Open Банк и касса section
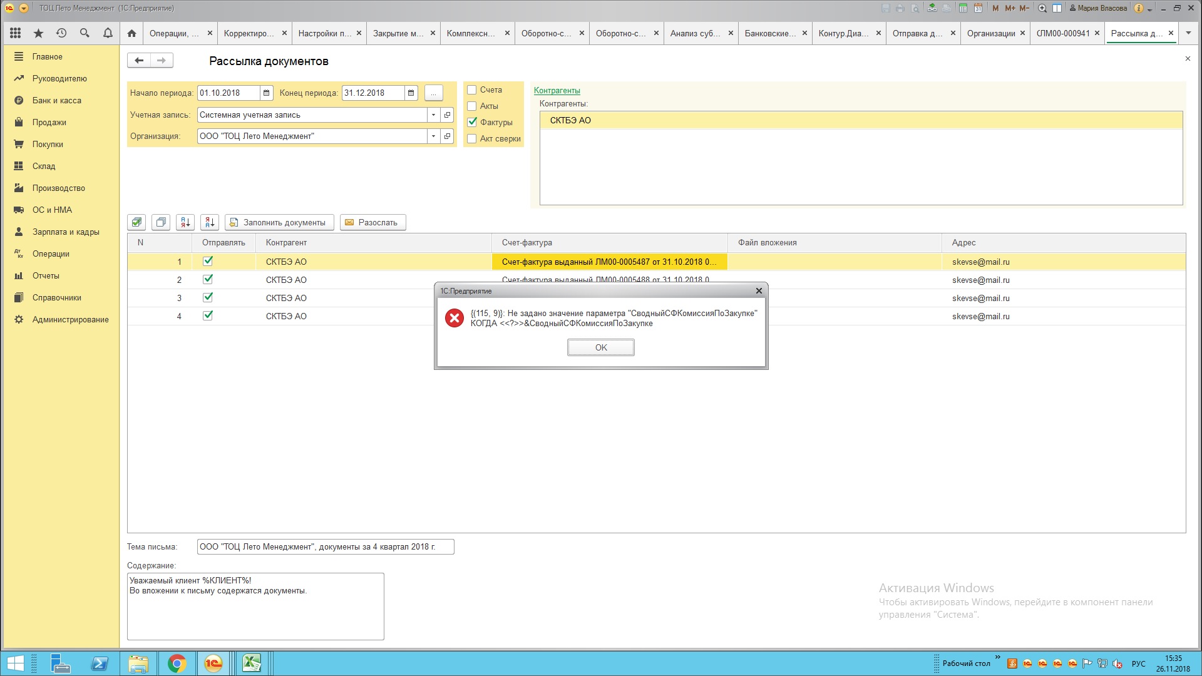 click(57, 100)
